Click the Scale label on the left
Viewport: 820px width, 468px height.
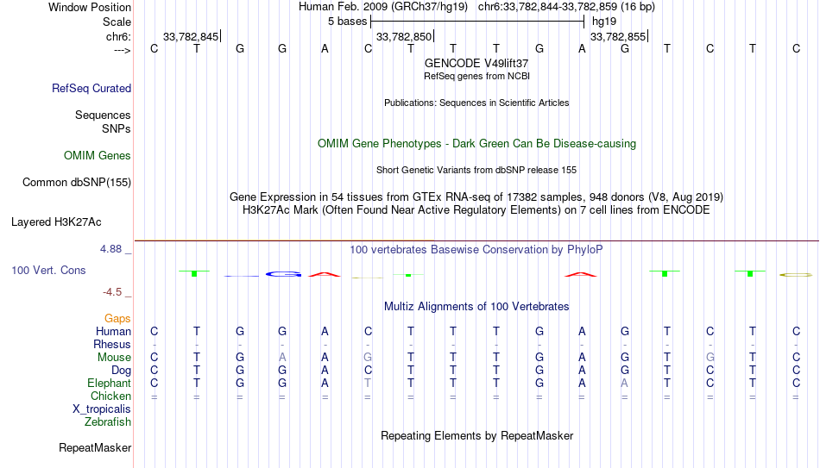[x=117, y=22]
